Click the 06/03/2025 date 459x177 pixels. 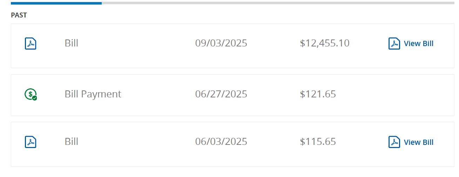click(221, 142)
